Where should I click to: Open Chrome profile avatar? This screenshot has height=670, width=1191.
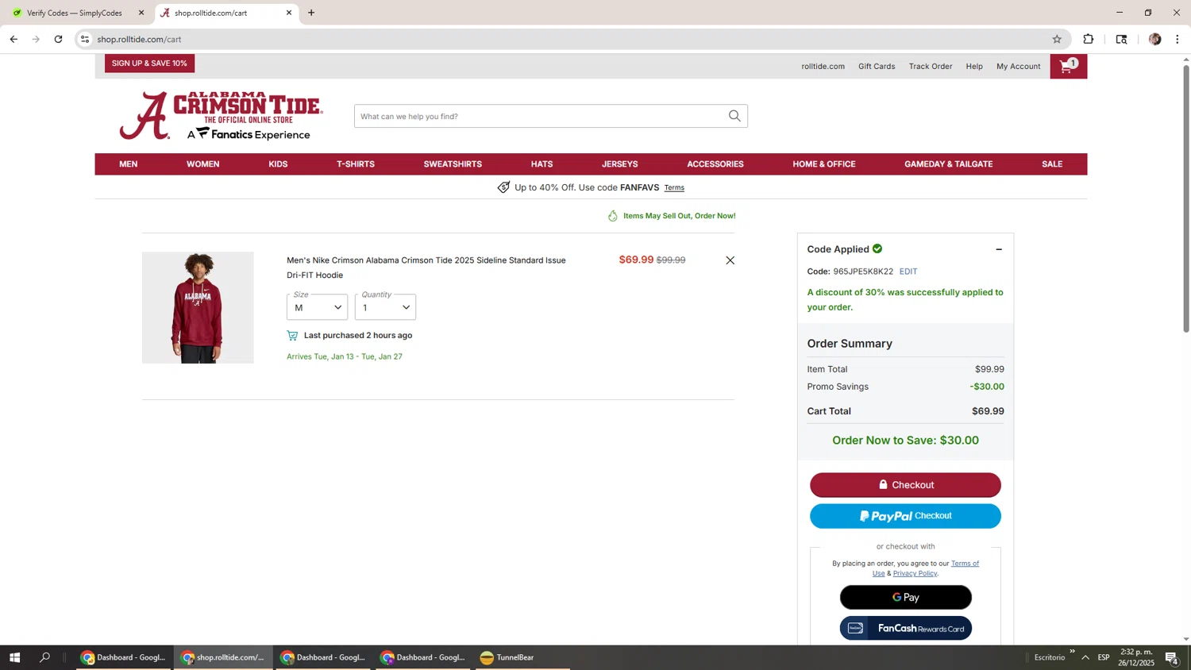tap(1154, 39)
